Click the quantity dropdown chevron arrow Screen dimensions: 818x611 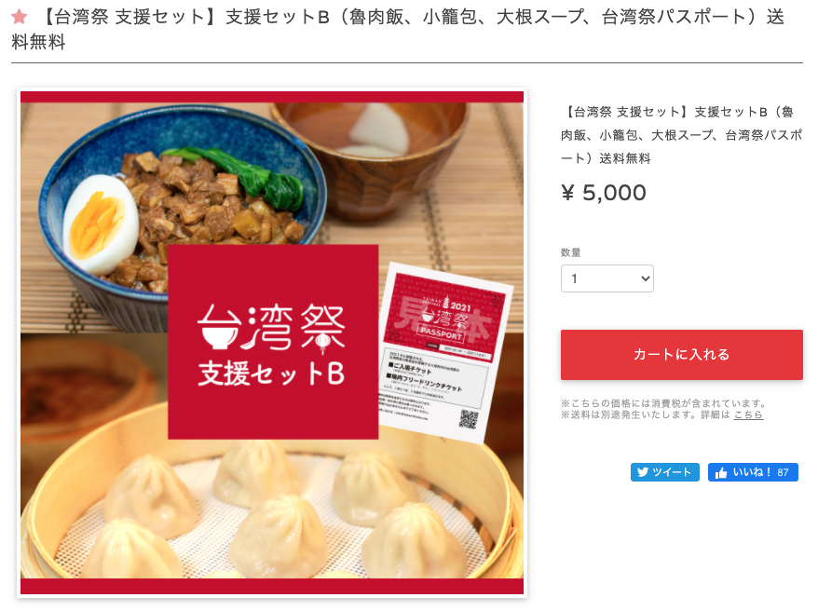point(645,278)
